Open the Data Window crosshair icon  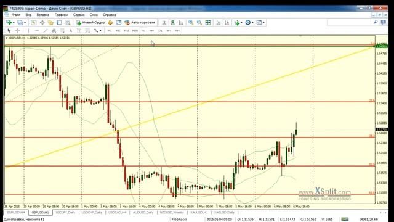click(x=42, y=22)
